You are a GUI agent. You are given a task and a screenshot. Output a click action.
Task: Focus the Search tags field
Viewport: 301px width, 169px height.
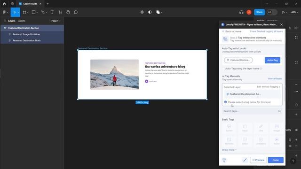(x=252, y=111)
